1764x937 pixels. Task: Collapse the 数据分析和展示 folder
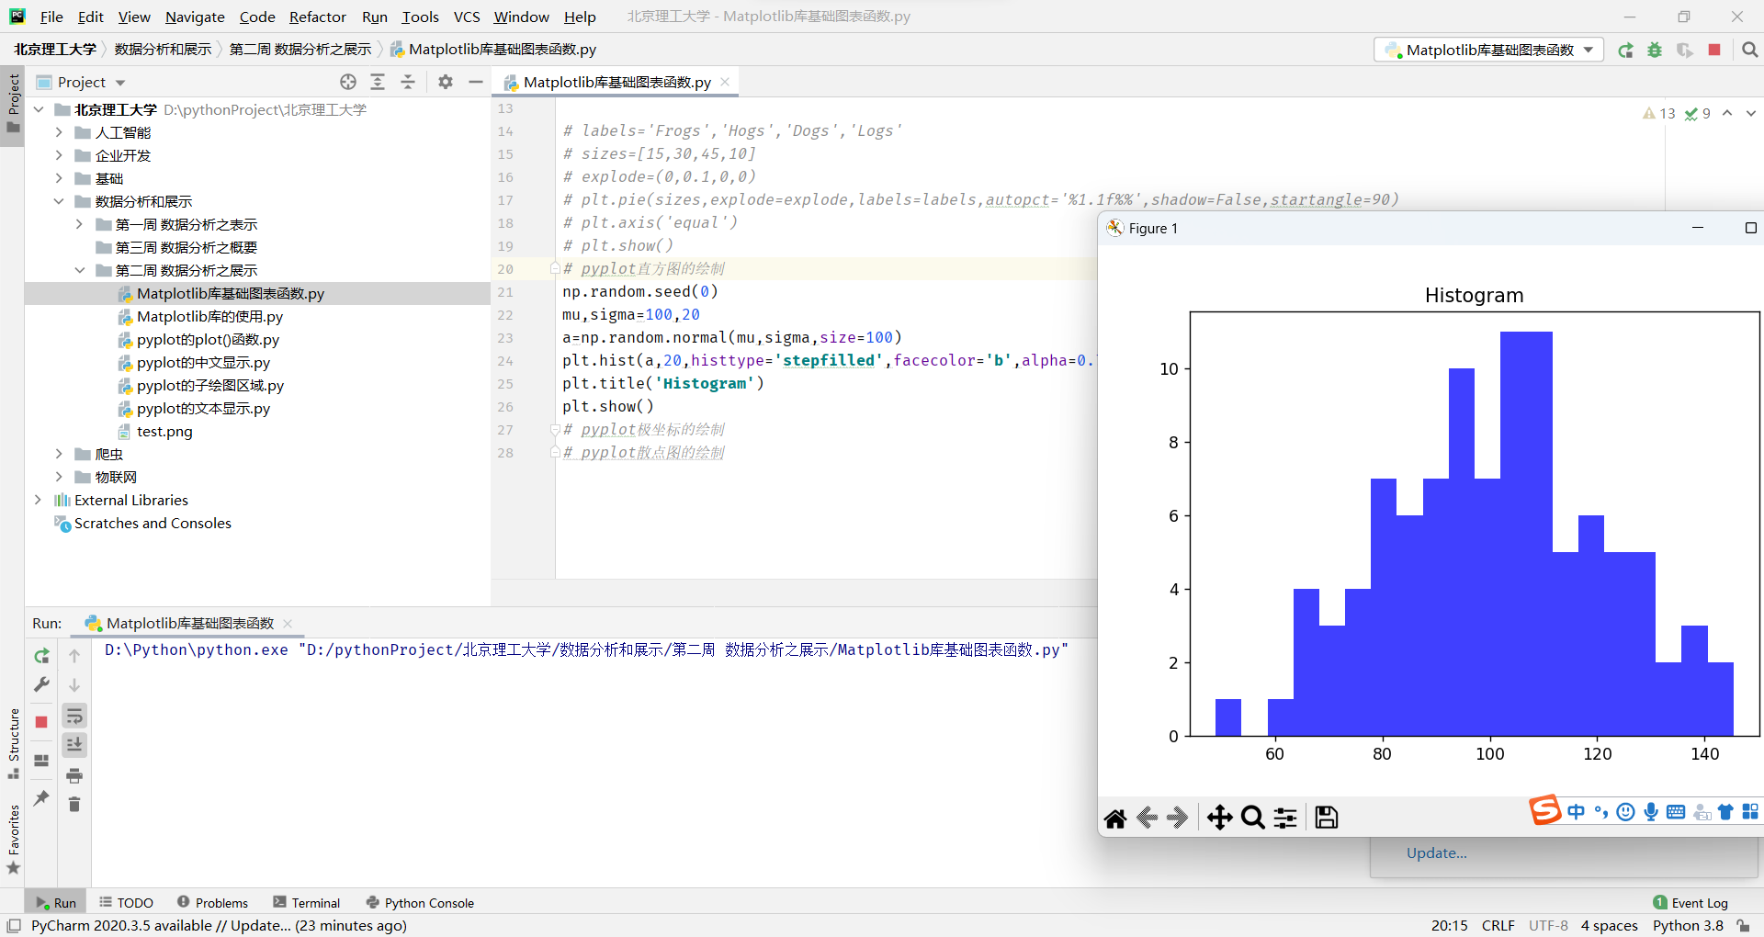tap(59, 201)
